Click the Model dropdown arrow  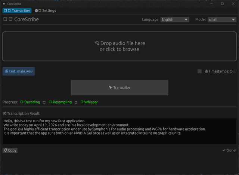(233, 19)
